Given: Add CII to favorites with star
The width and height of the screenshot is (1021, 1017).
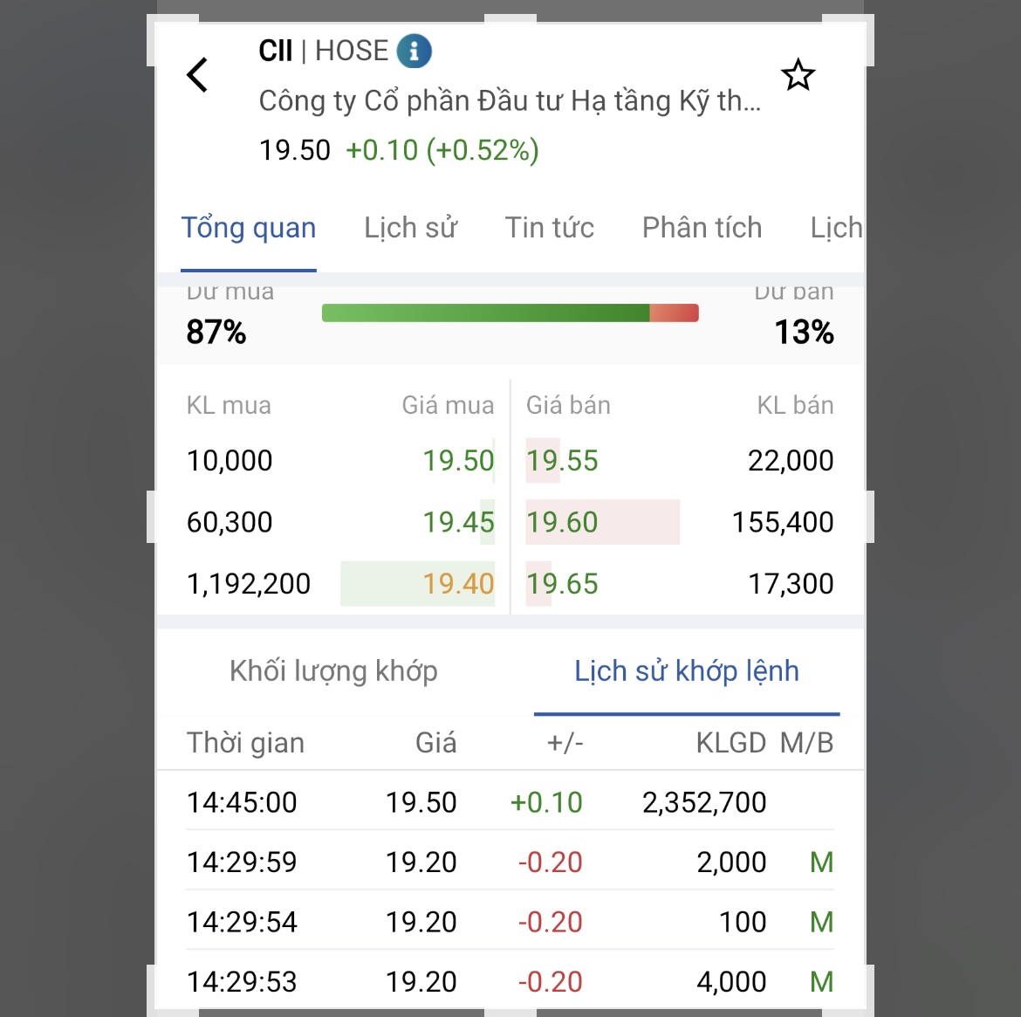Looking at the screenshot, I should pyautogui.click(x=798, y=76).
